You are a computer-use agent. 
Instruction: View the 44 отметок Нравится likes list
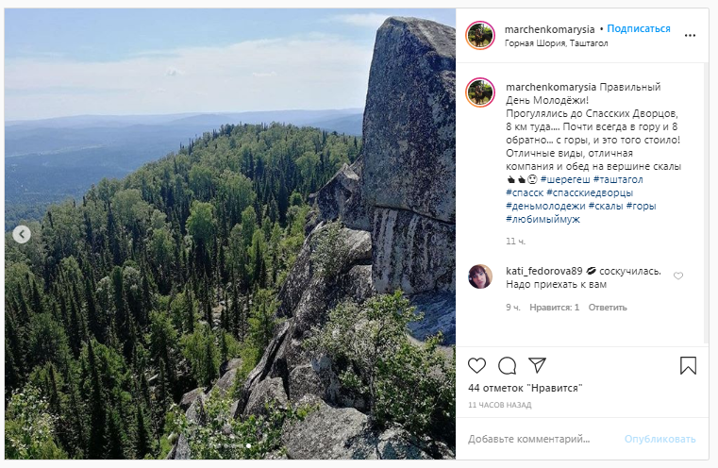[x=525, y=388]
